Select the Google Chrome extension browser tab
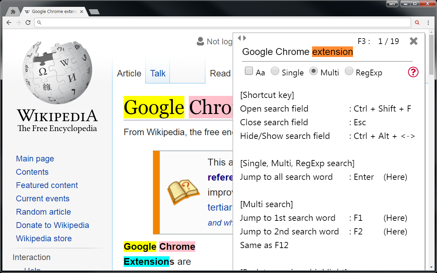 (x=53, y=12)
